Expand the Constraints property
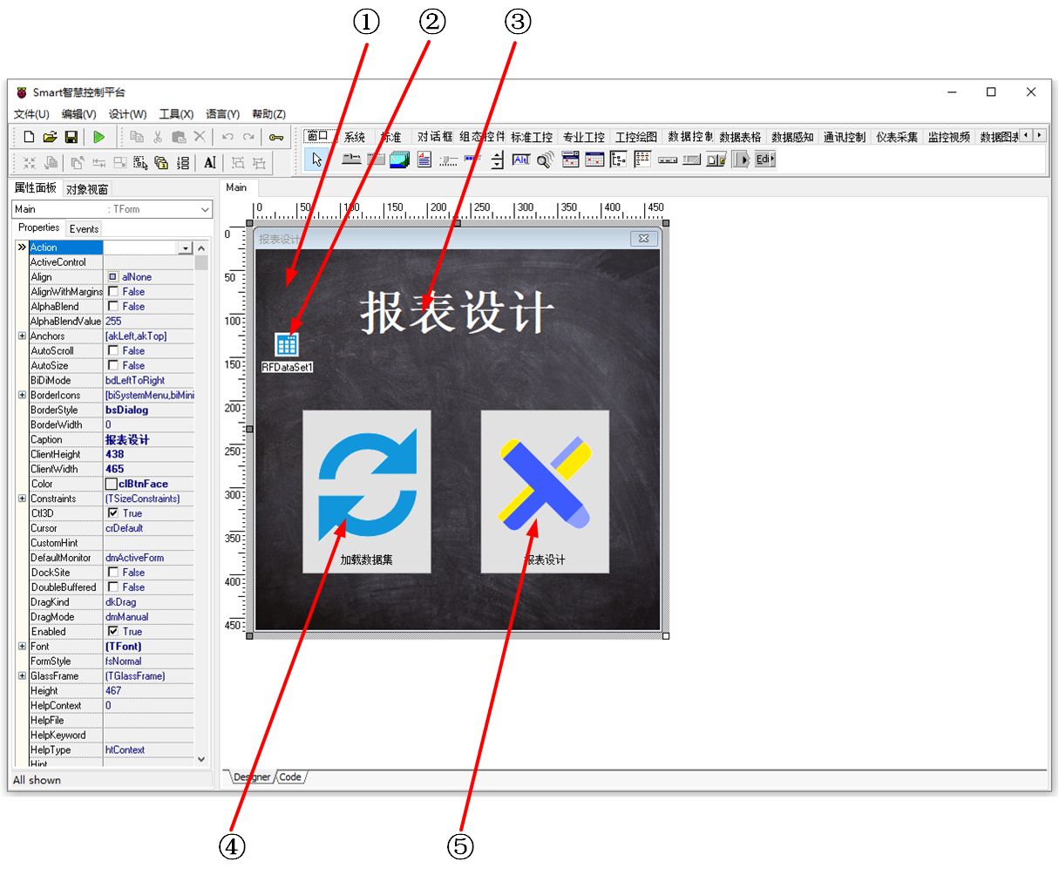1059x875 pixels. coord(22,499)
